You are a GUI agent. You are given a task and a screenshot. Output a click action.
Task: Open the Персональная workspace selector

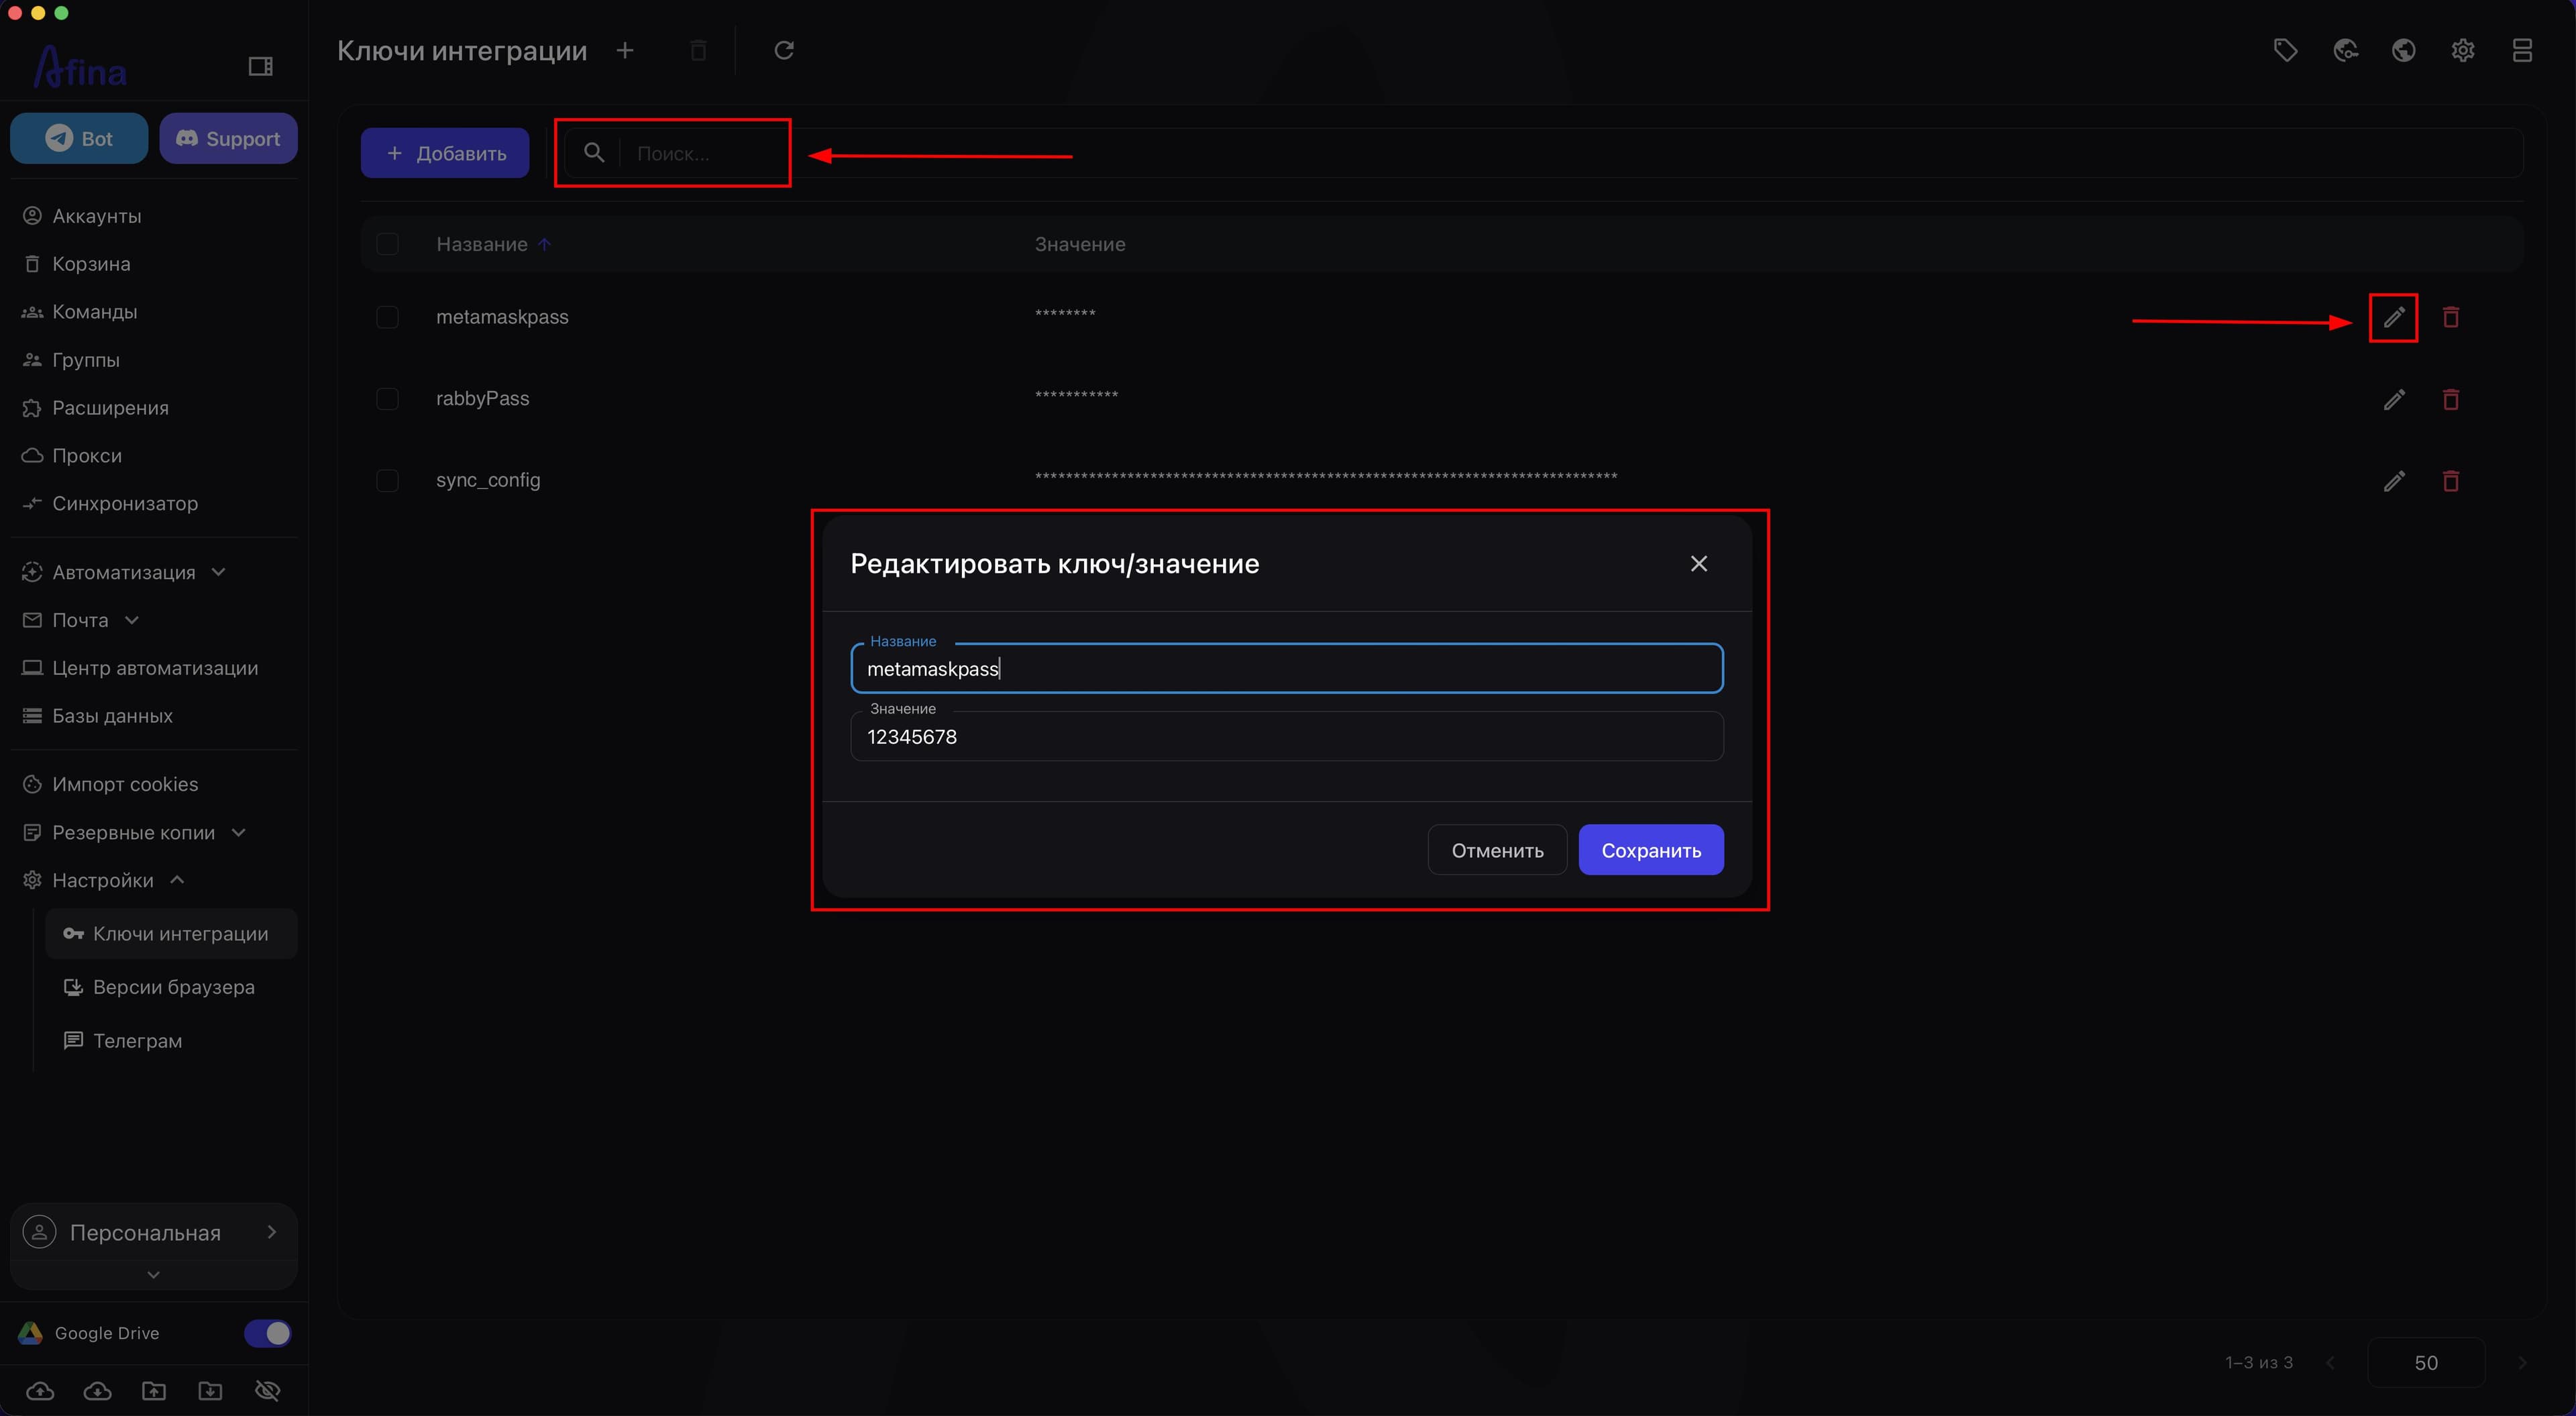(153, 1233)
